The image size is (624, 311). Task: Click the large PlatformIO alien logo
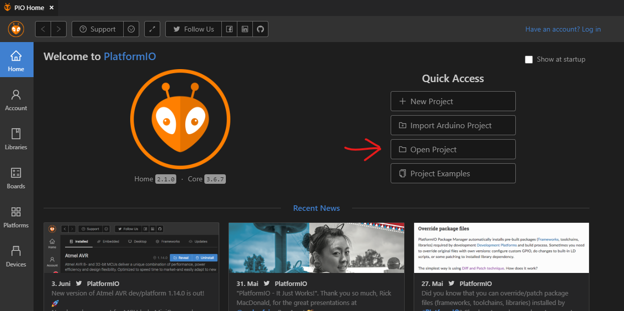click(x=180, y=120)
